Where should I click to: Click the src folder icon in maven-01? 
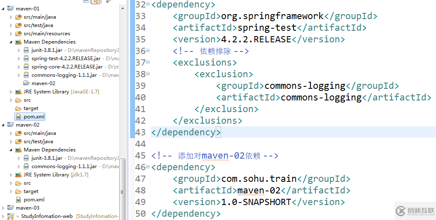(x=18, y=100)
